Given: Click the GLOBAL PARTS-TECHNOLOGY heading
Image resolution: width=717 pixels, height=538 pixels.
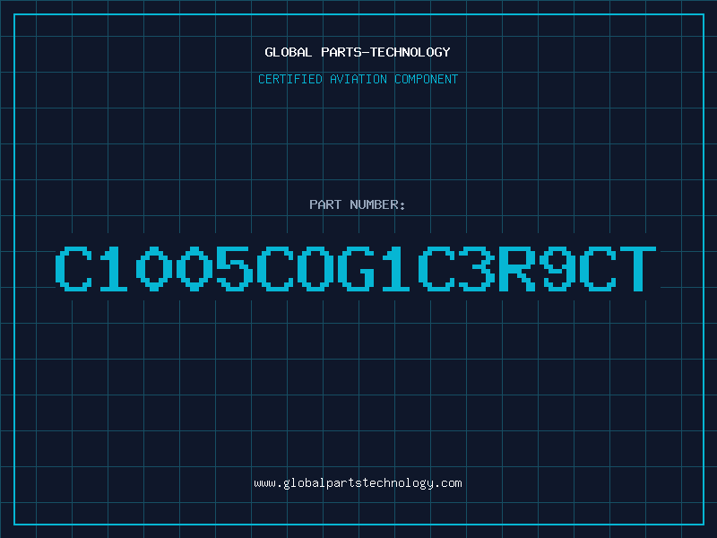Looking at the screenshot, I should [358, 52].
